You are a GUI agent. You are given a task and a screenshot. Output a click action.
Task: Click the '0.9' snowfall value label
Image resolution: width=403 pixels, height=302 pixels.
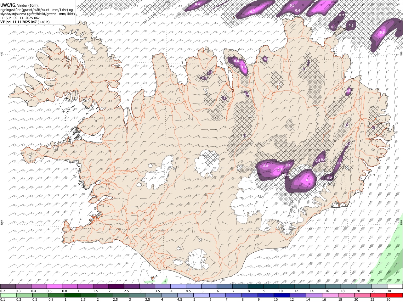coord(280,170)
